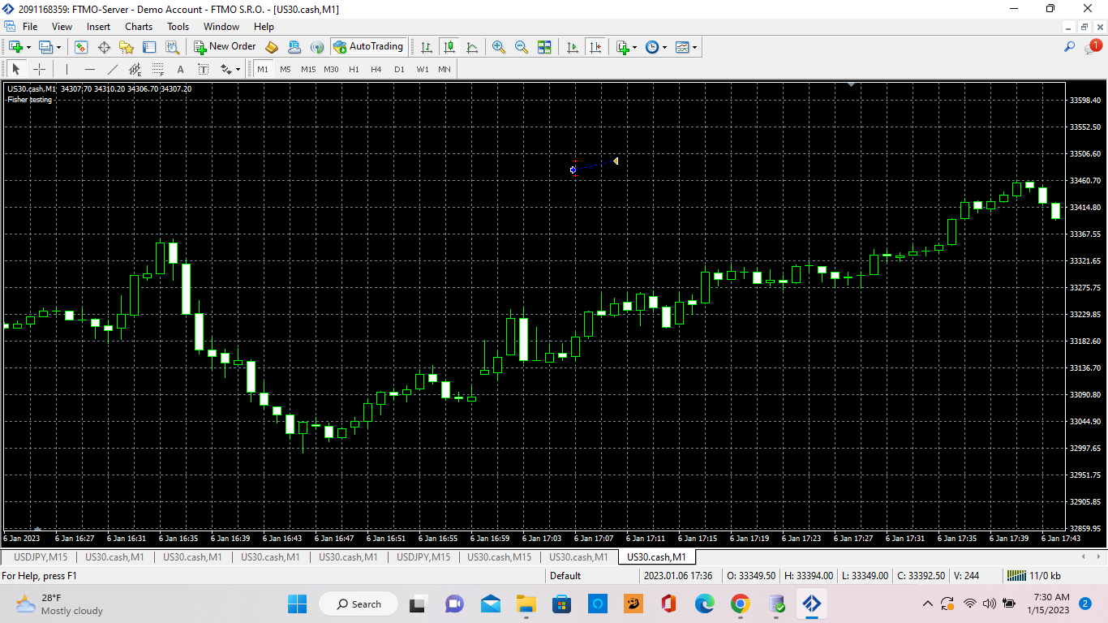
Task: Switch to the US30.cash,M15 chart tab
Action: [x=500, y=557]
